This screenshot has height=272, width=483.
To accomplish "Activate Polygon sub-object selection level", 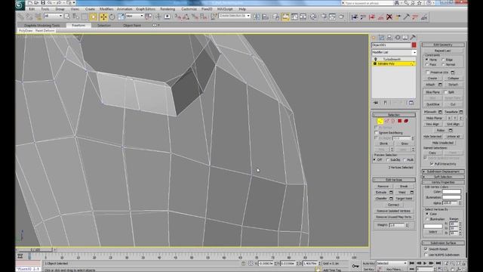I will pyautogui.click(x=399, y=121).
